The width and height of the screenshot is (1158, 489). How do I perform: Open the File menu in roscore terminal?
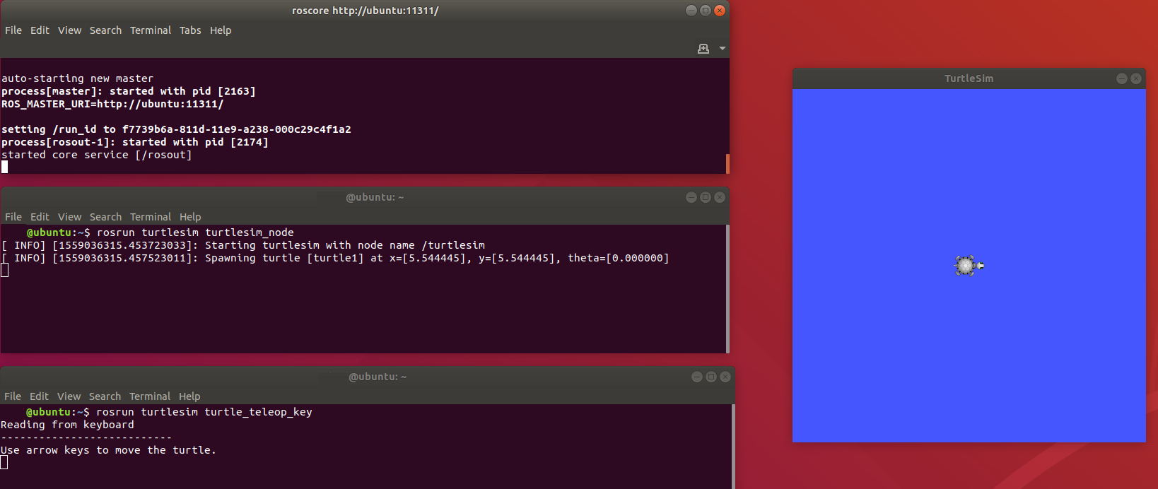tap(13, 30)
